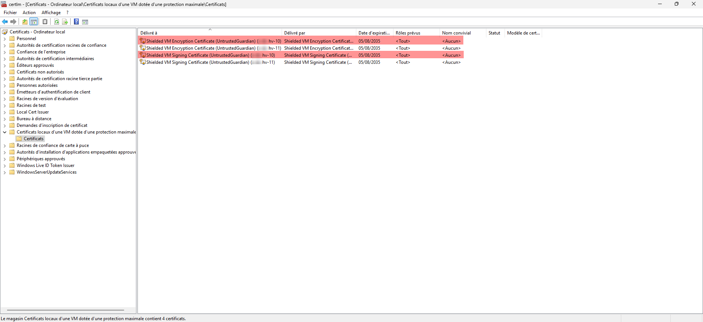Click the blue Help question mark icon
The width and height of the screenshot is (703, 322).
(x=76, y=22)
